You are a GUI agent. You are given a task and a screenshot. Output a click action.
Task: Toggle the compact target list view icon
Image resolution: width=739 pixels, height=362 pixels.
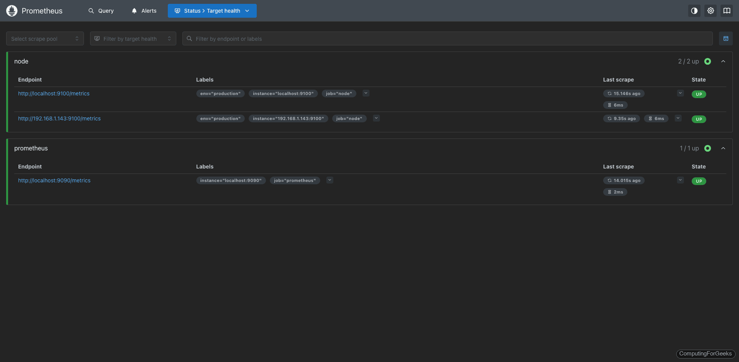[x=726, y=38]
